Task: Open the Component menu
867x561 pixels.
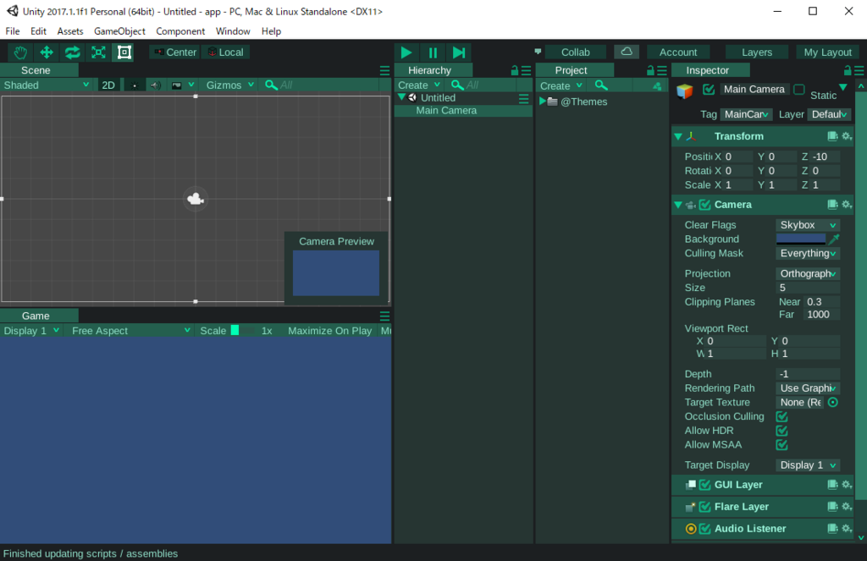Action: pos(180,31)
